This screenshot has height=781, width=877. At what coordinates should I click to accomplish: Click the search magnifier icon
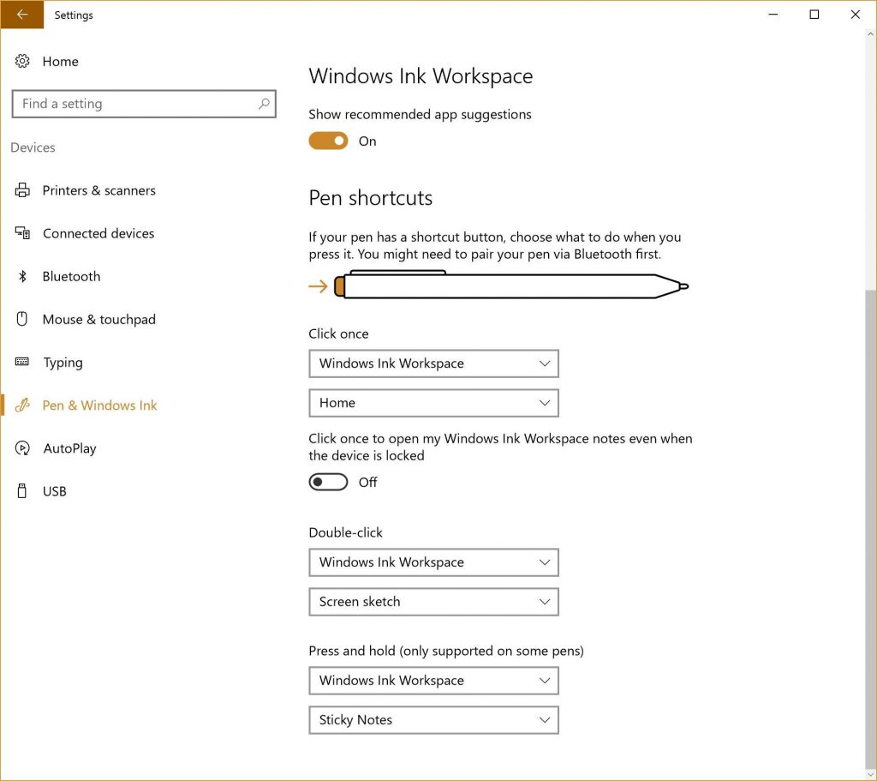pyautogui.click(x=264, y=104)
